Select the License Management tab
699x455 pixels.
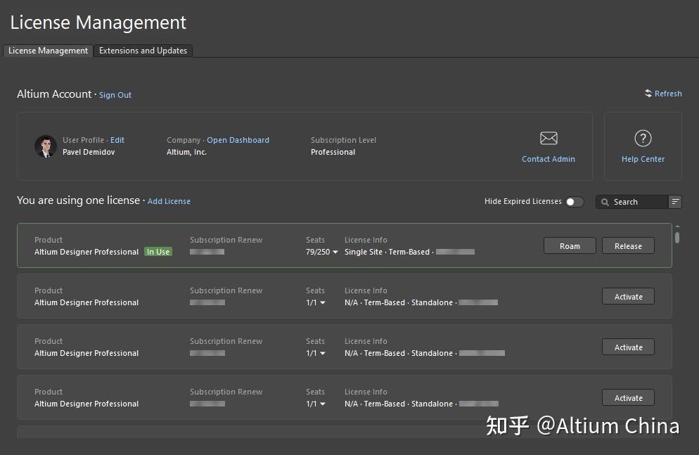click(x=48, y=51)
